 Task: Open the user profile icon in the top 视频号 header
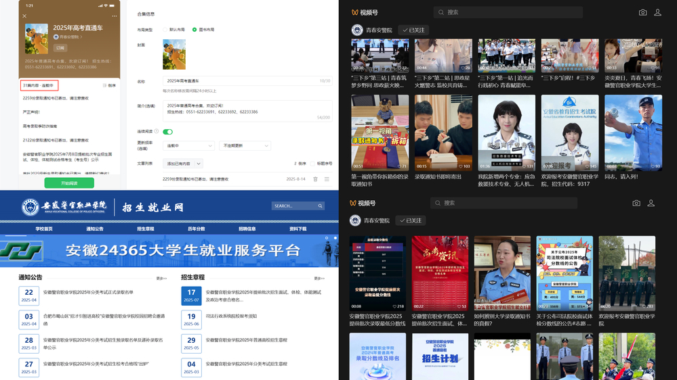click(657, 12)
